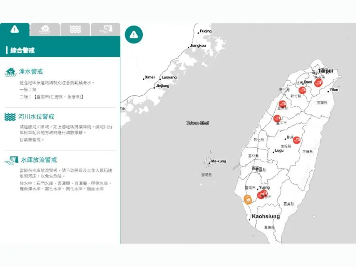
Task: Click the red reservoir marker in Miaoli area
Action: 282,104
